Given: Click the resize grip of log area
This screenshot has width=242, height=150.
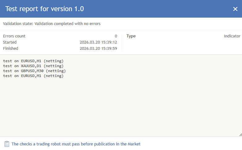Looking at the screenshot, I should coord(240,135).
